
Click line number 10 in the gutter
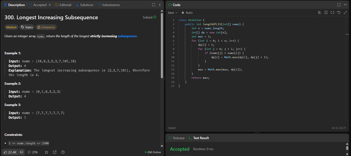pos(173,57)
